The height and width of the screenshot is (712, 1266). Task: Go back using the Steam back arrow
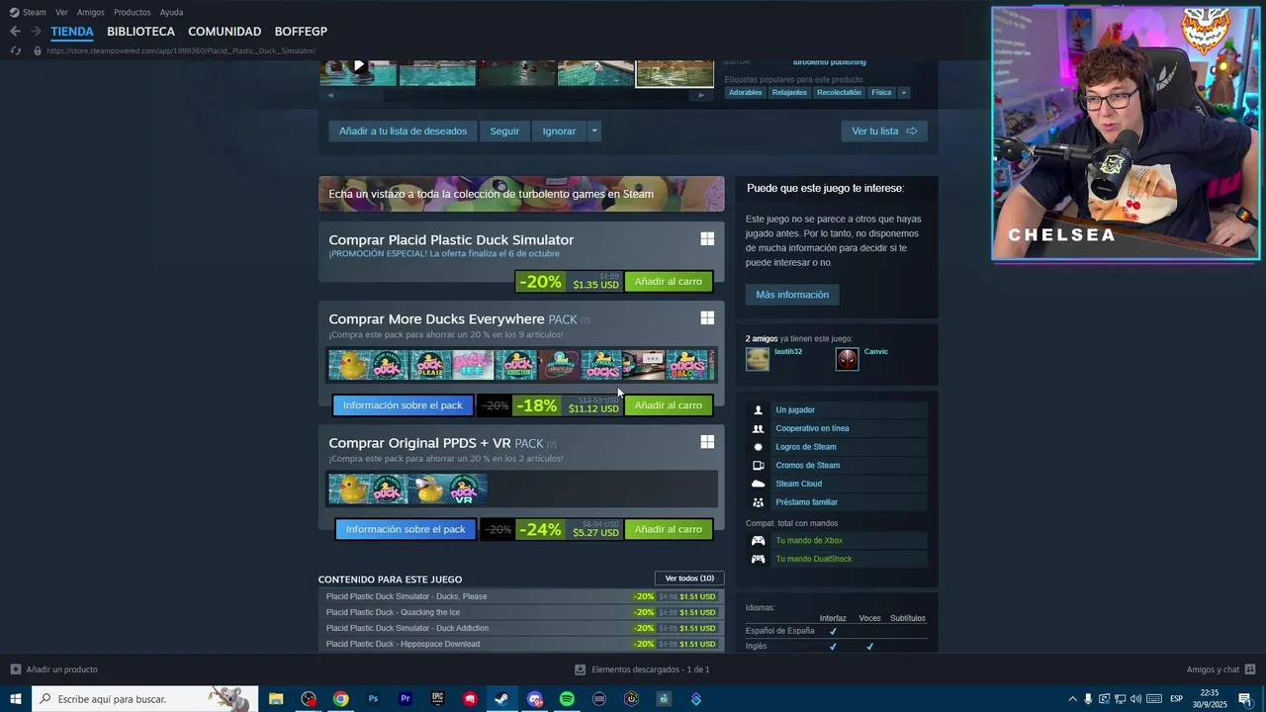click(15, 32)
